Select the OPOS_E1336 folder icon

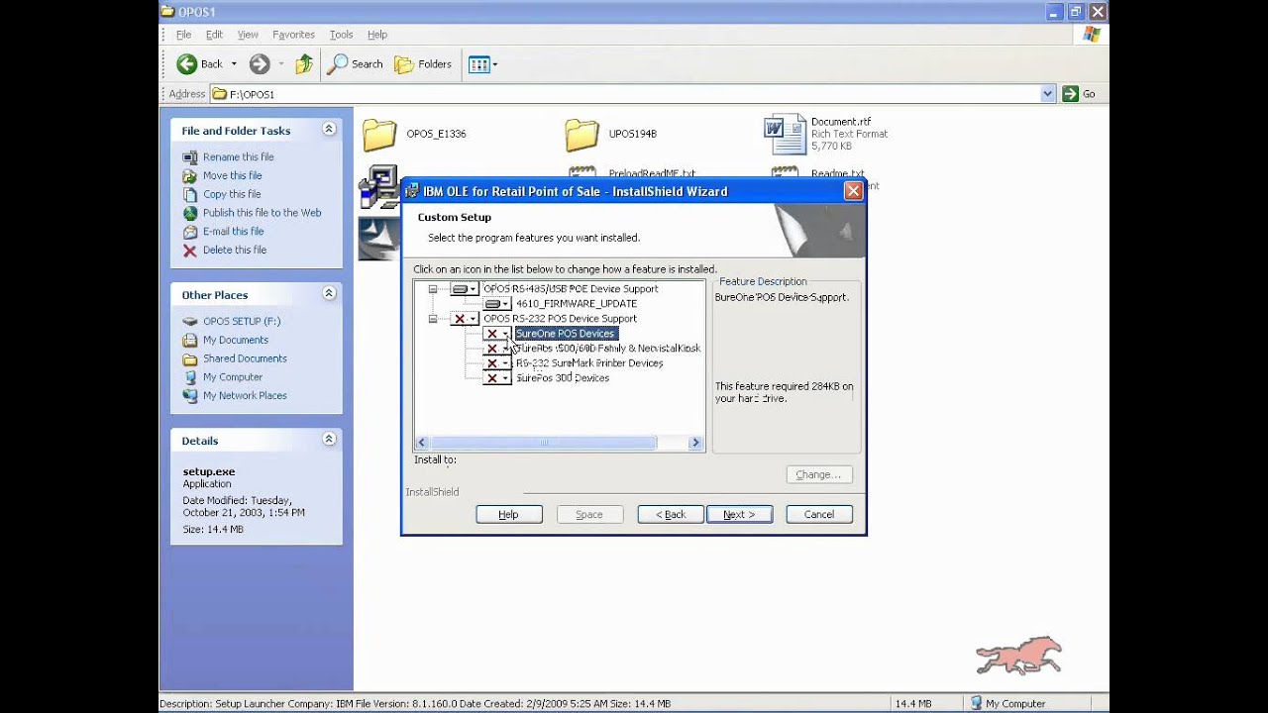tap(379, 134)
